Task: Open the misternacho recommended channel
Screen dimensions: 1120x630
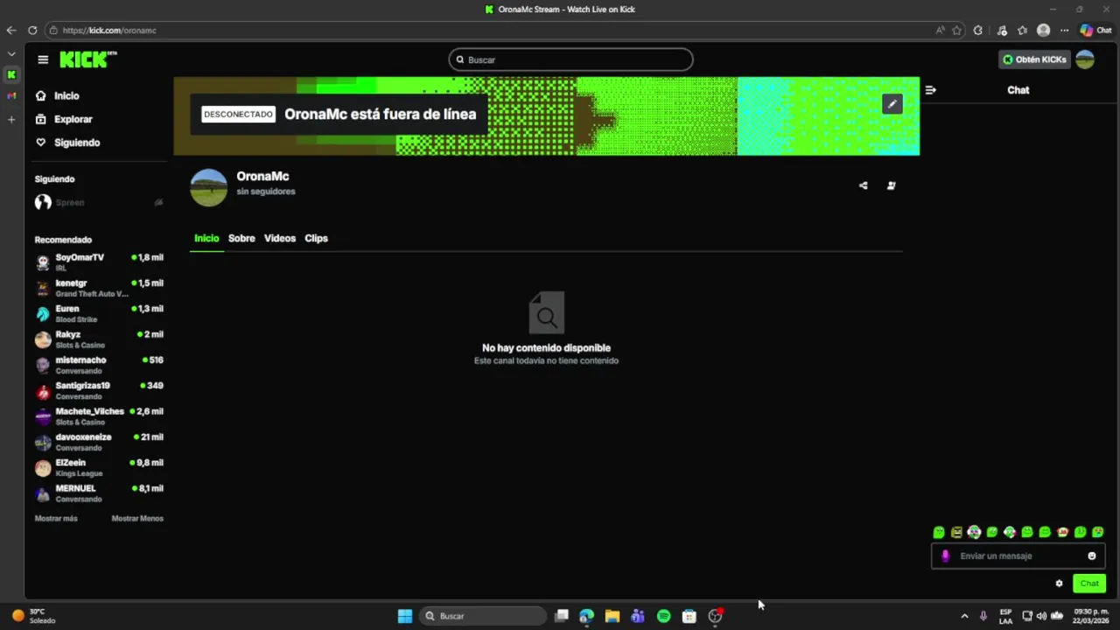Action: coord(99,365)
